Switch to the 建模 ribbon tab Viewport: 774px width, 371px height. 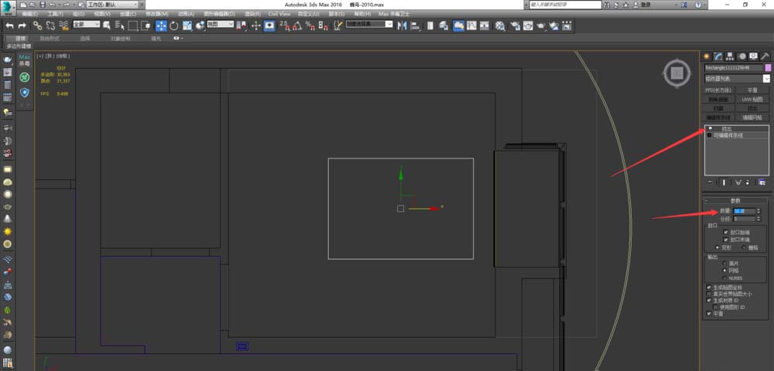21,38
